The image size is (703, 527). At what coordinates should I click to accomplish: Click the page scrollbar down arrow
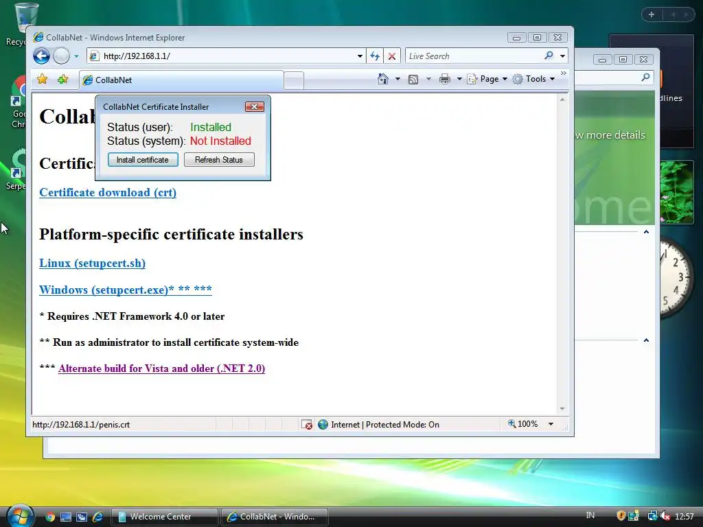(x=562, y=409)
